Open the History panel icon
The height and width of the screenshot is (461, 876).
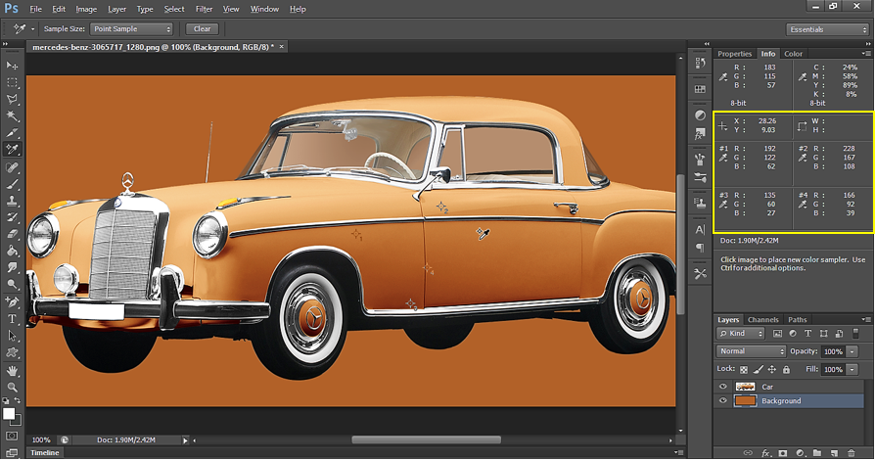[x=700, y=64]
